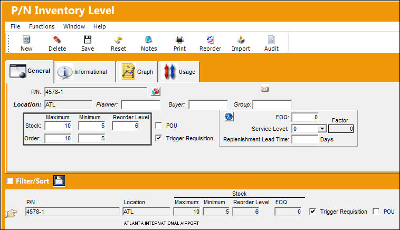Click the Stock Minimum field
Image resolution: width=400 pixels, height=230 pixels.
click(x=92, y=126)
